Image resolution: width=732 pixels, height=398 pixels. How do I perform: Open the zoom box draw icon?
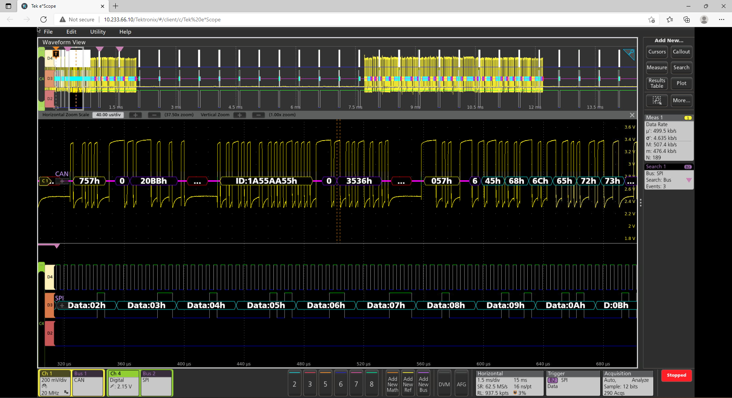(x=657, y=100)
